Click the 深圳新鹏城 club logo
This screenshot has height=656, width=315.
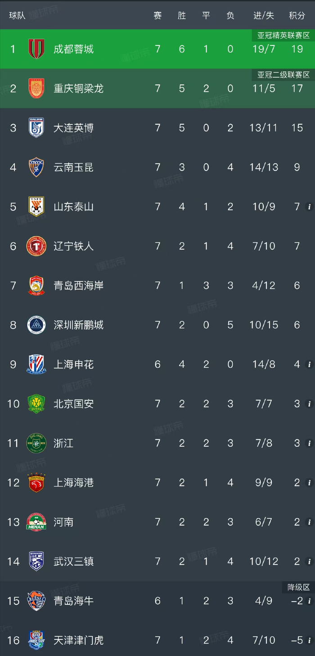pos(36,325)
